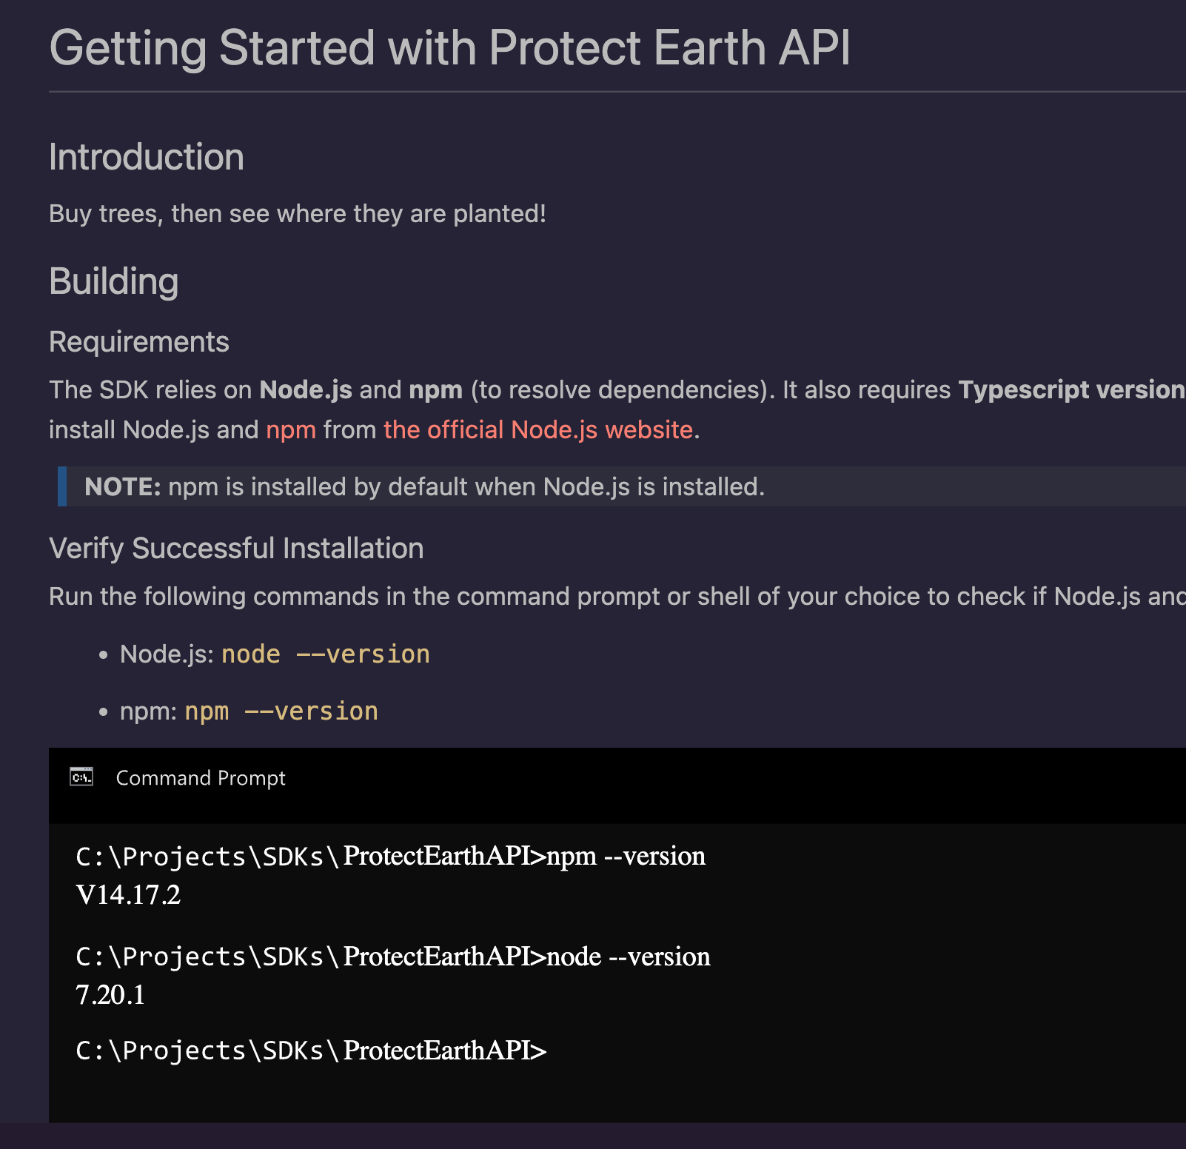Open the official Node.js website link

[538, 429]
